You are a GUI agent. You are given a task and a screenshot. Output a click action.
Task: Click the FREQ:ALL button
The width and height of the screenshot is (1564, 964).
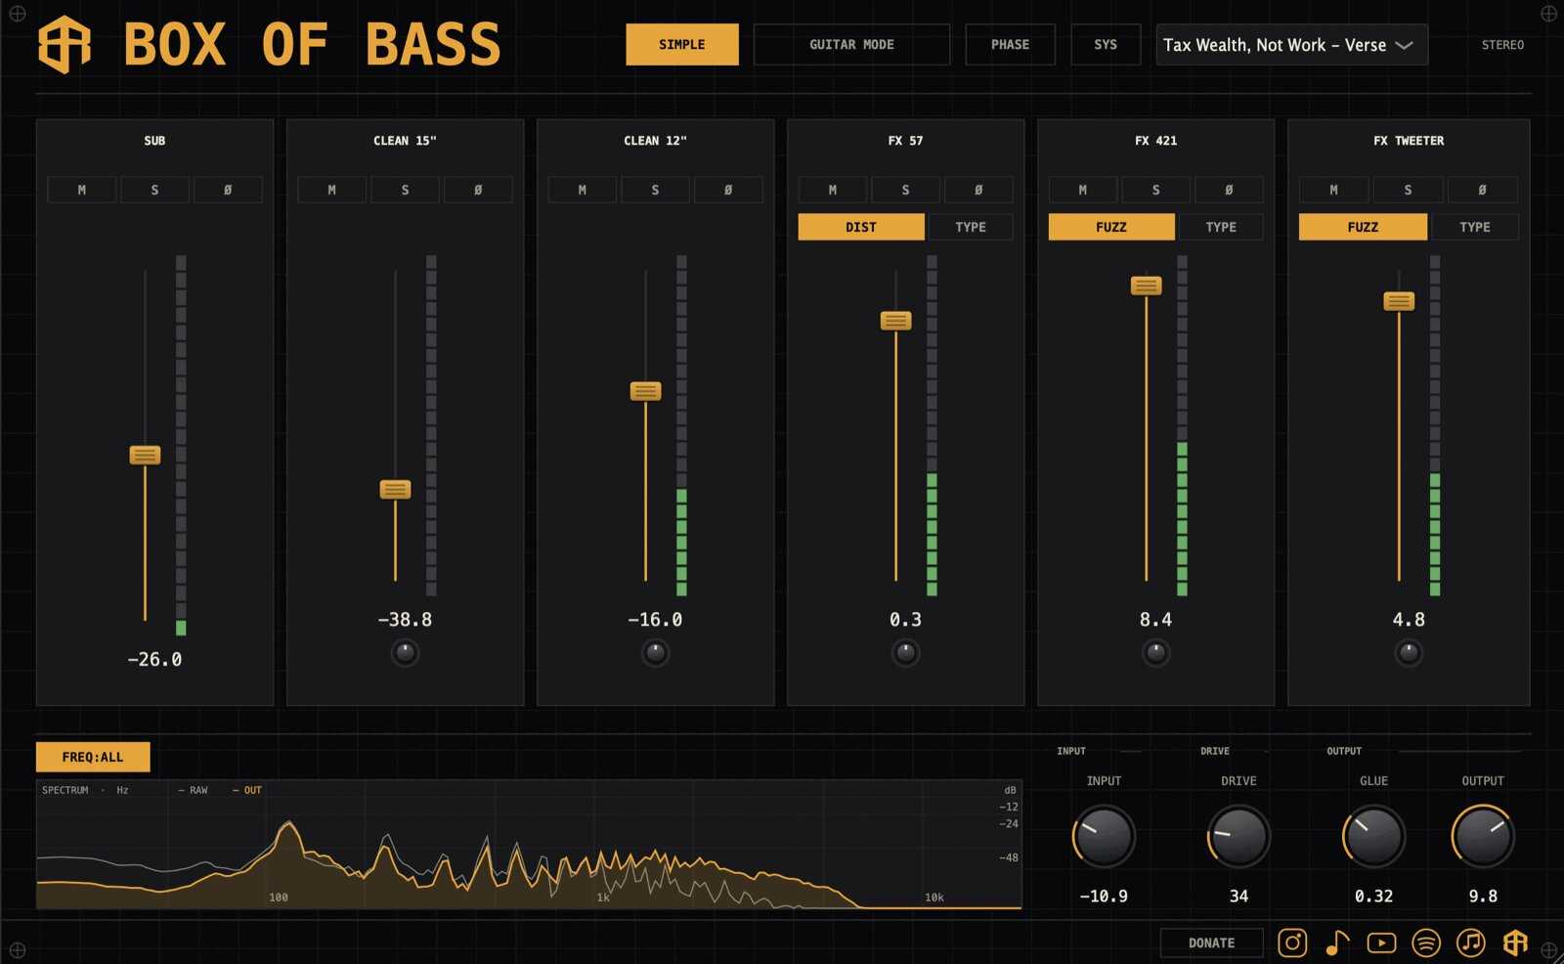tap(93, 757)
